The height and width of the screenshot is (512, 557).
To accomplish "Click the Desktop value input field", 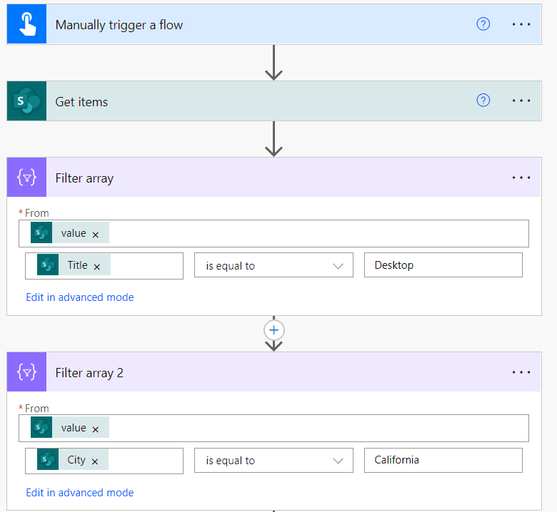I will pos(443,265).
